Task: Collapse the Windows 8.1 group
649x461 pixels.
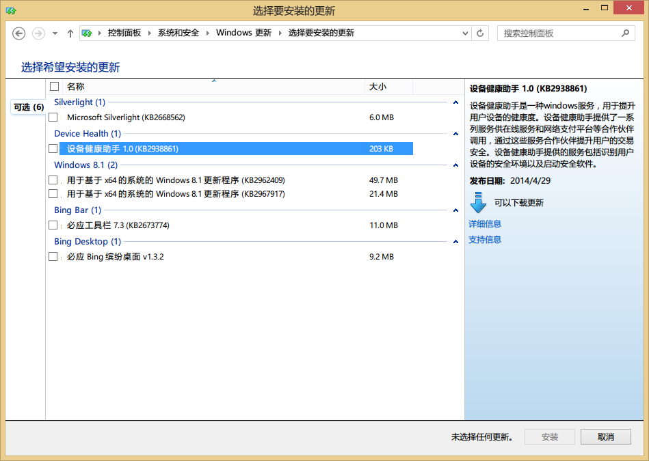Action: coord(455,165)
